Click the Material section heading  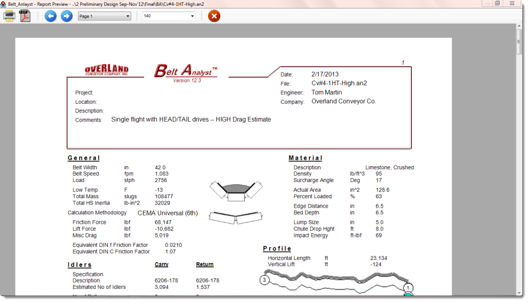(x=305, y=158)
